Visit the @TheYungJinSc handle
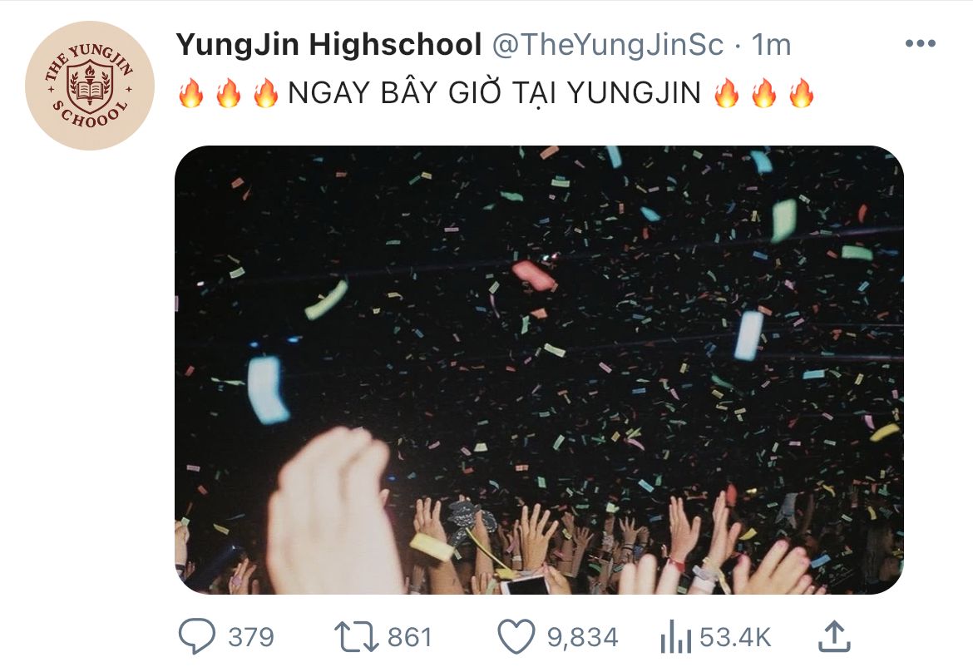The height and width of the screenshot is (672, 973). pos(608,45)
